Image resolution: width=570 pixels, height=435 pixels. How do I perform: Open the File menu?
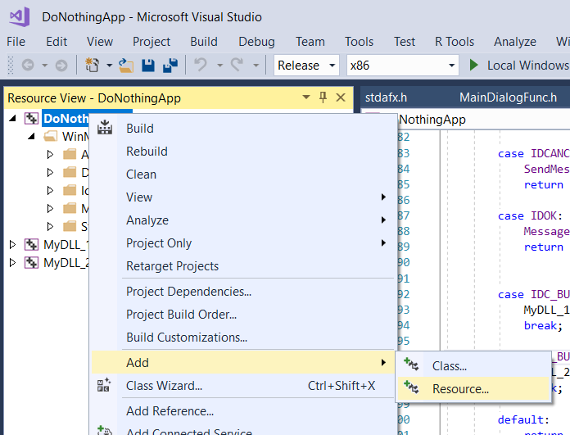(x=16, y=42)
